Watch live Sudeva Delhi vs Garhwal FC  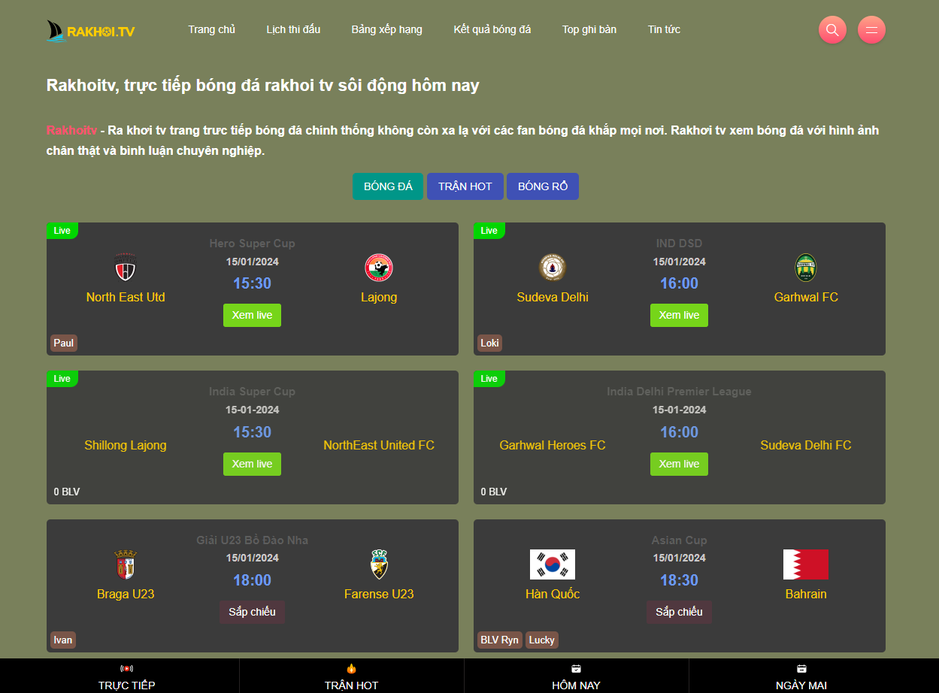[679, 315]
